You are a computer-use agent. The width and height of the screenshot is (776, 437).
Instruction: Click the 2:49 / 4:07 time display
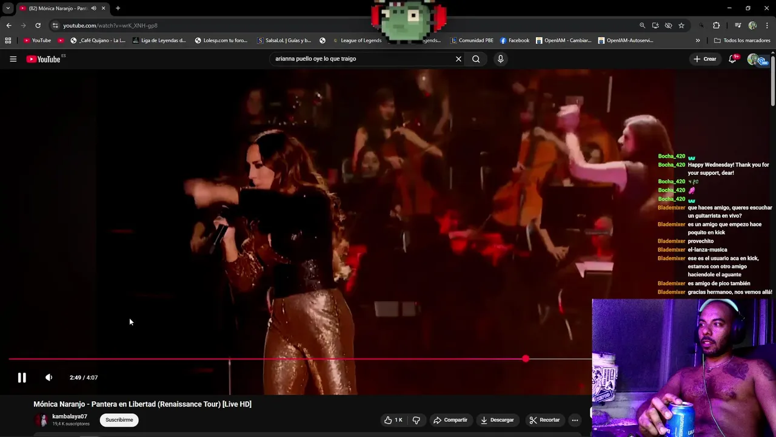[84, 378]
